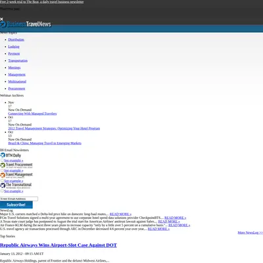Open See example link under Travel Procurement
The height and width of the screenshot is (263, 263).
pyautogui.click(x=14, y=170)
